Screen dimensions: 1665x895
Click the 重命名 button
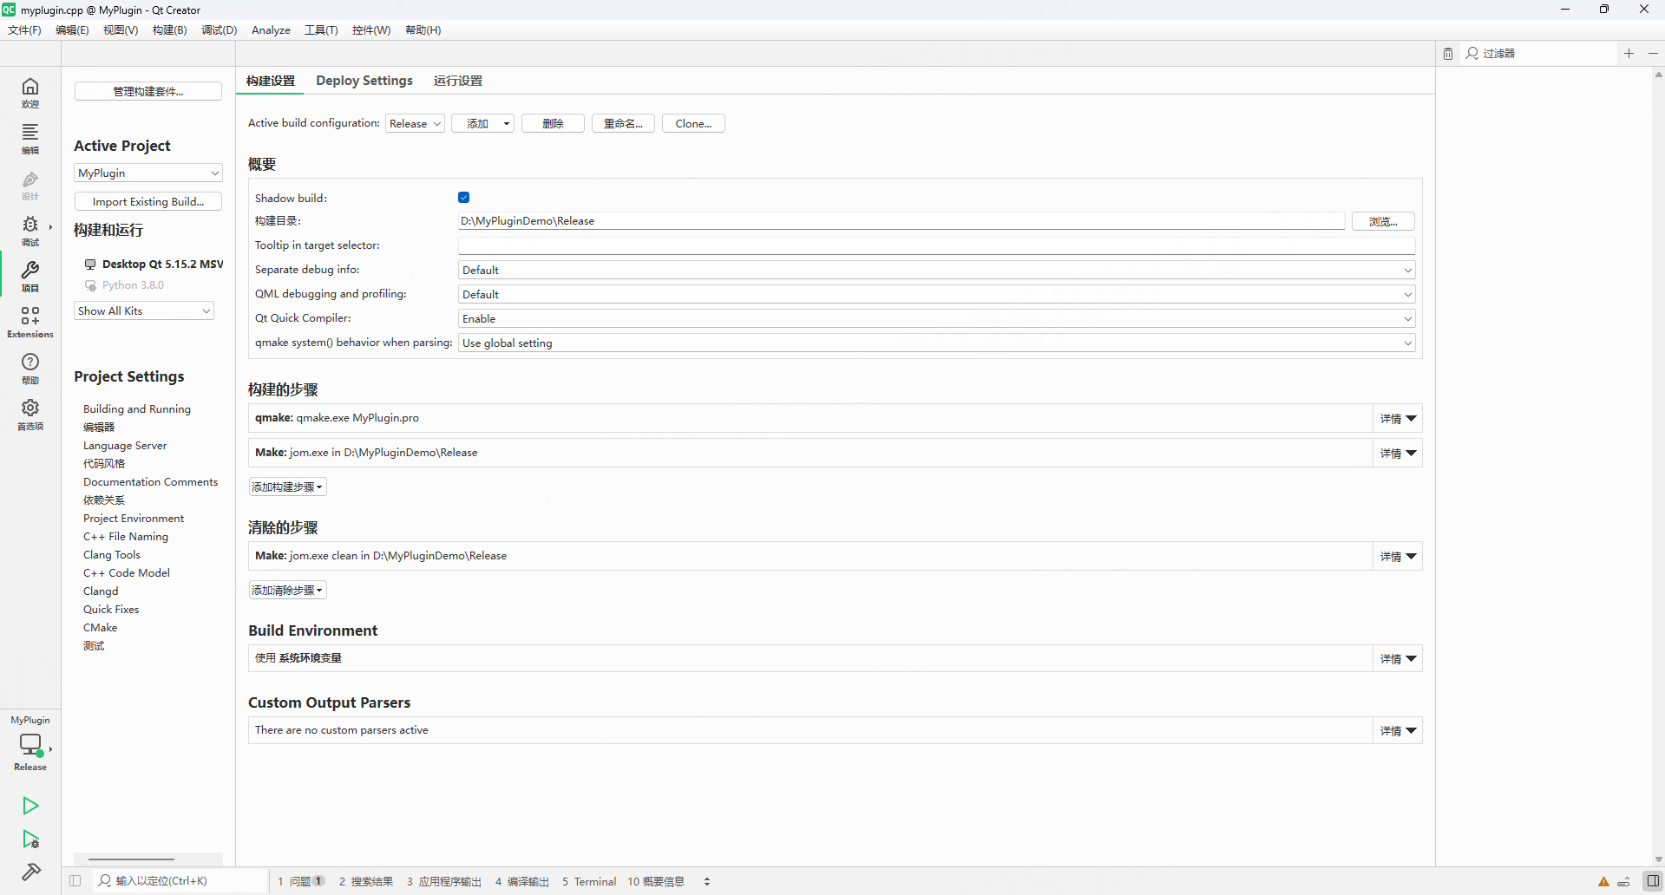tap(623, 124)
